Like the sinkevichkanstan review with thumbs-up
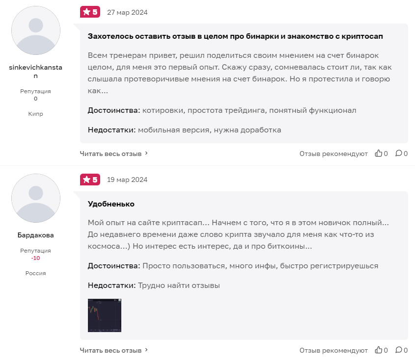This screenshot has width=415, height=362. [379, 154]
